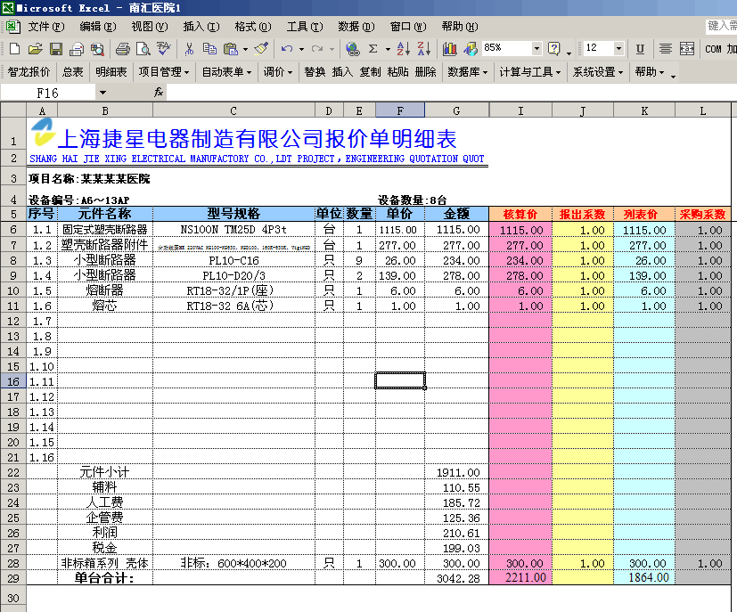The image size is (737, 612).
Task: Click the insert function fx button
Action: 159,93
